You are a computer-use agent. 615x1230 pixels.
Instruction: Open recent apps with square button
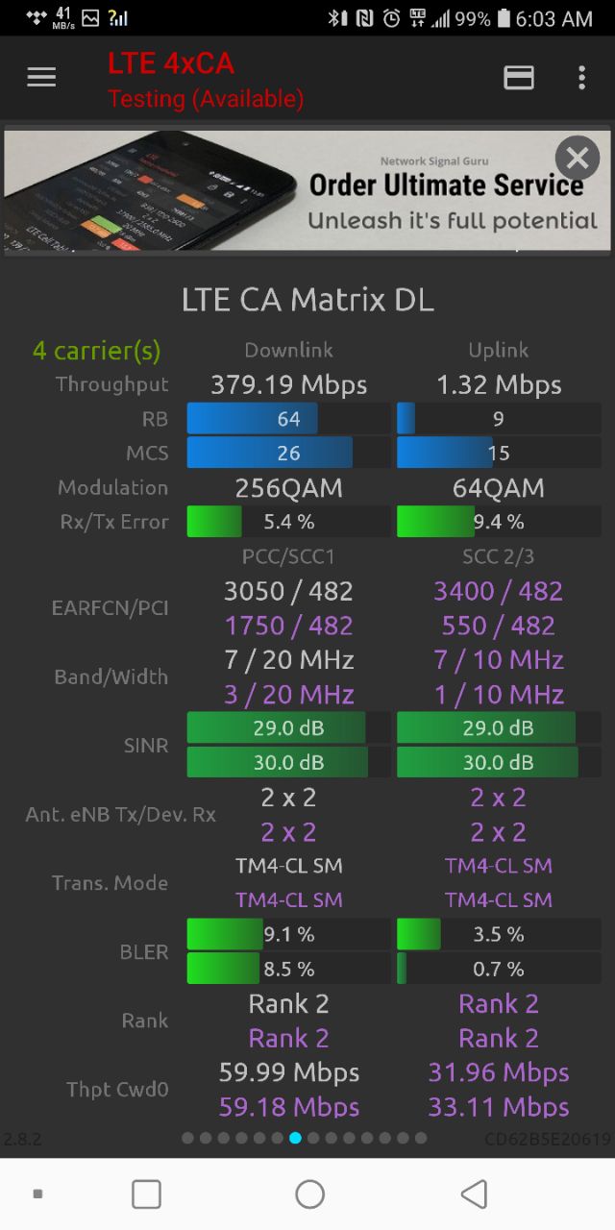pos(146,1193)
